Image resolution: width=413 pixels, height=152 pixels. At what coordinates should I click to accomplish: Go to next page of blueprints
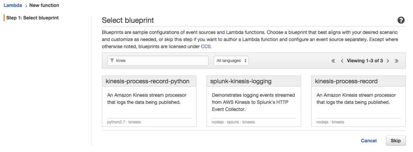click(x=388, y=61)
